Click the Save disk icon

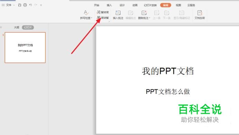click(19, 5)
